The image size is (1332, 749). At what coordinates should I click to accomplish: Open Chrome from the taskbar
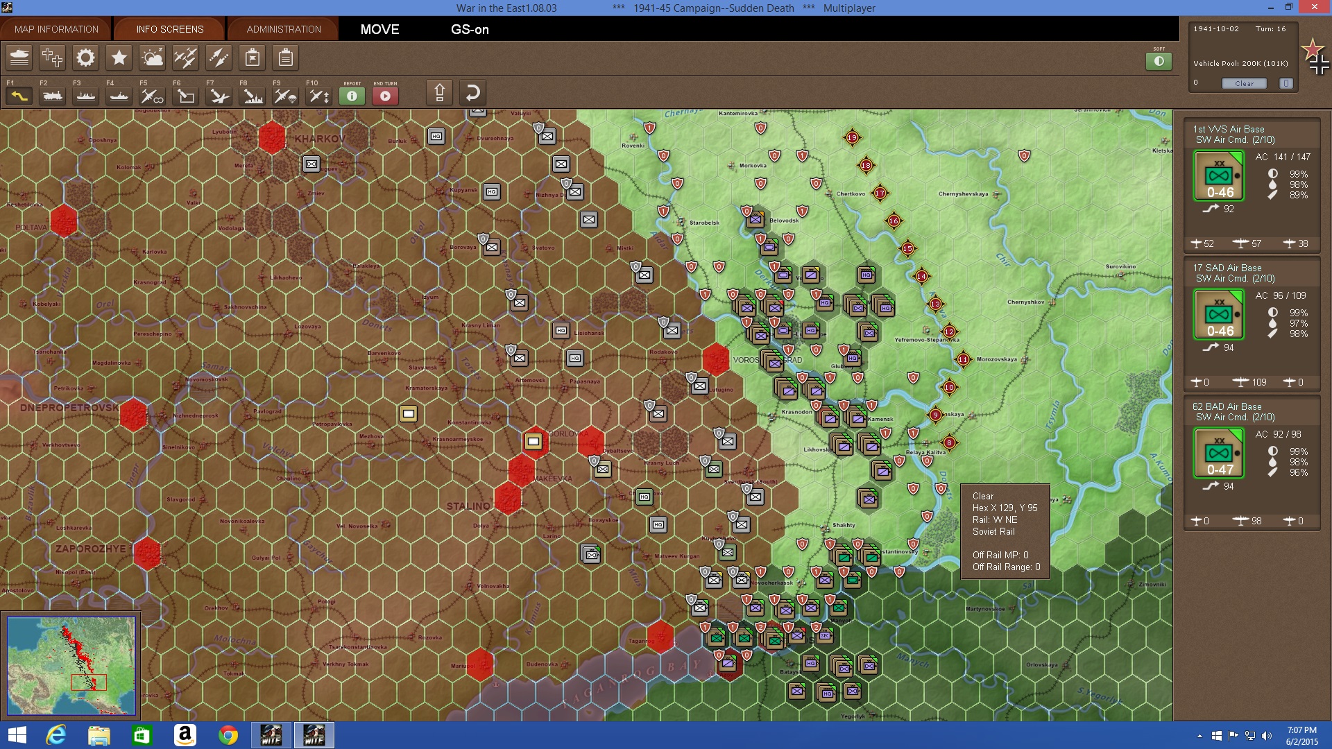pos(228,735)
